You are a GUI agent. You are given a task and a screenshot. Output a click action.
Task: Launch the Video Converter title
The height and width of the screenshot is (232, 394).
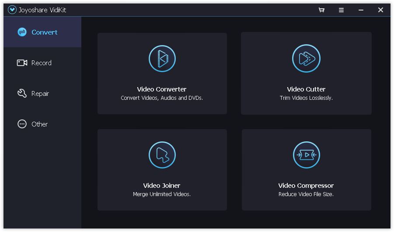[x=161, y=89]
